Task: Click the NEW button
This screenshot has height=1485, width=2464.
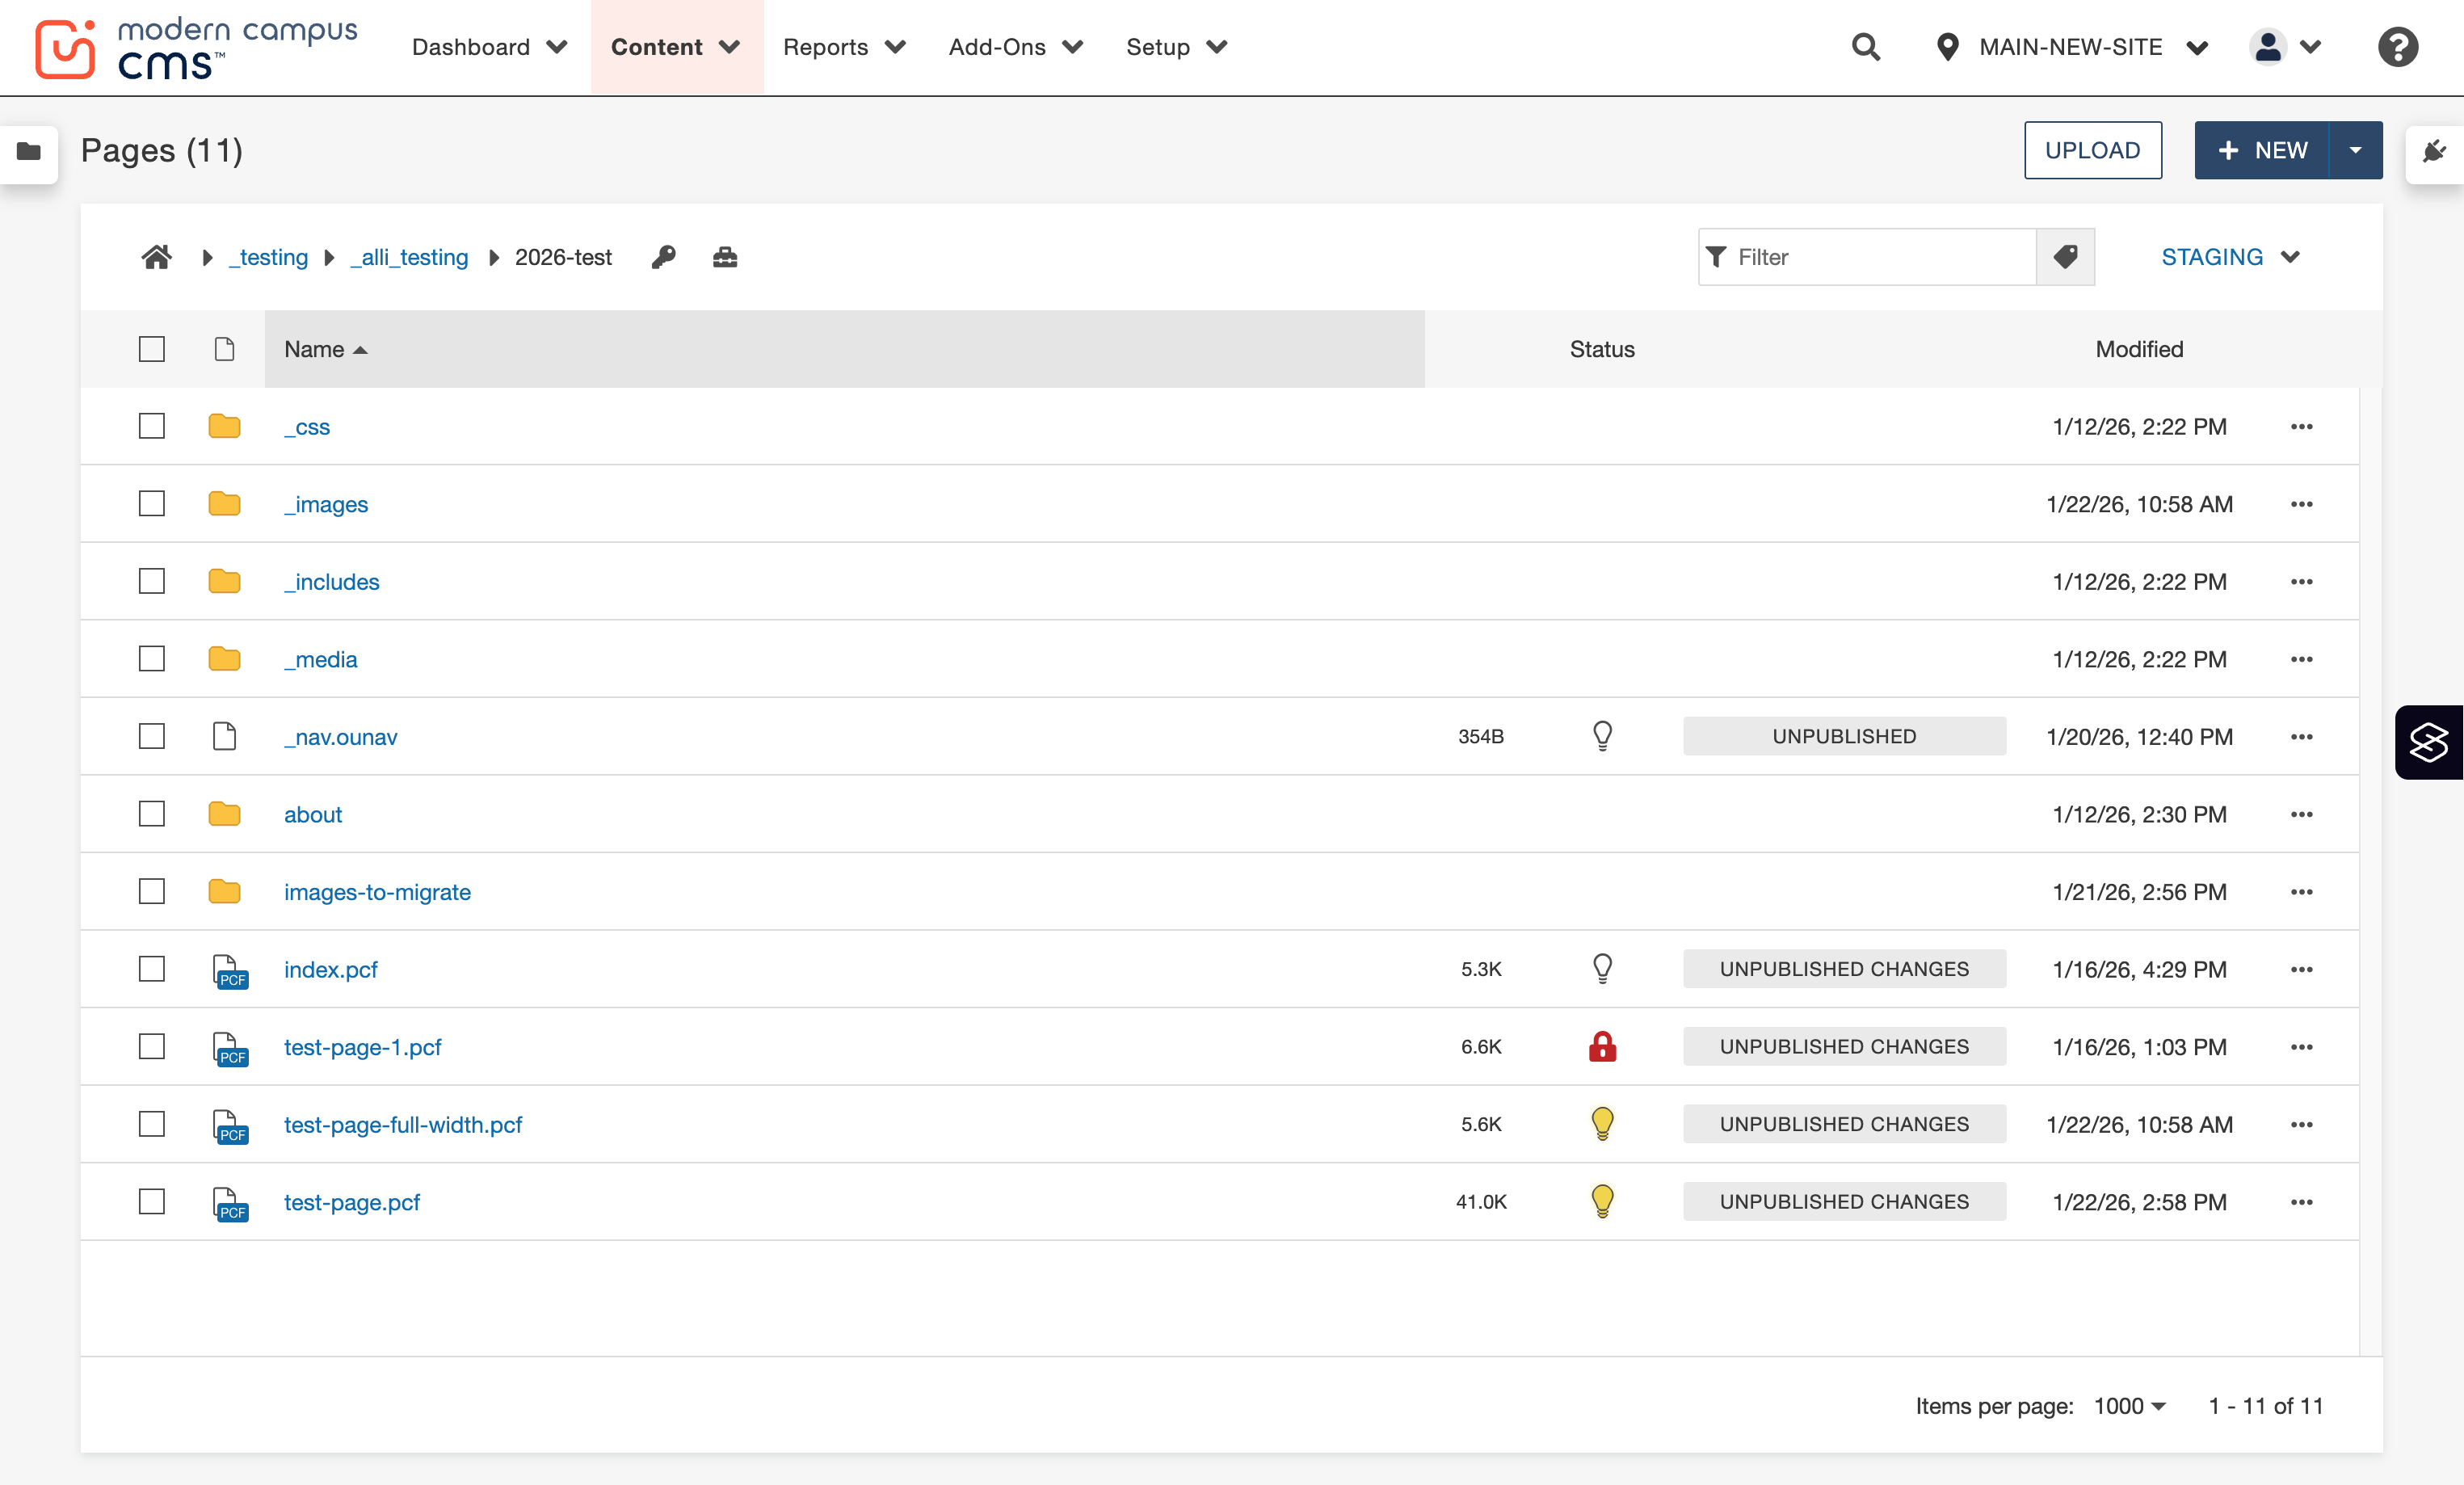Action: pos(2262,150)
